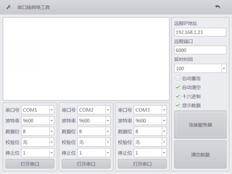Open the COM3 serial port dropdown

click(164, 110)
